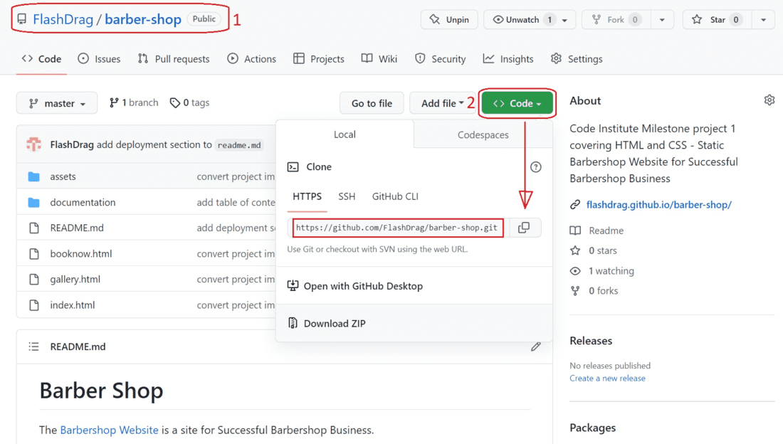The image size is (783, 444).
Task: View 0 stars in About
Action: (x=593, y=250)
